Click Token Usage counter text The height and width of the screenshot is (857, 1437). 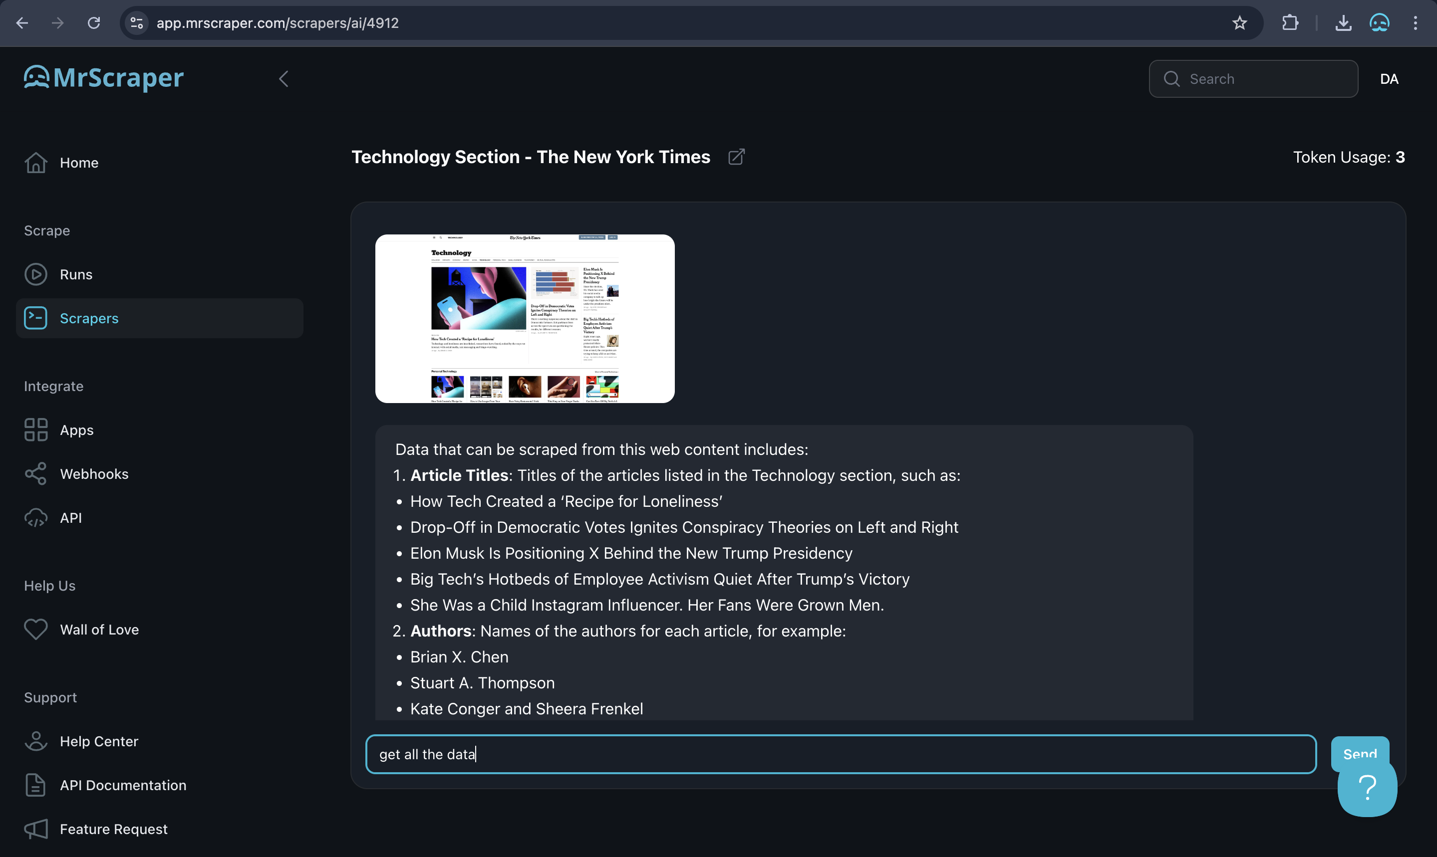pos(1349,157)
